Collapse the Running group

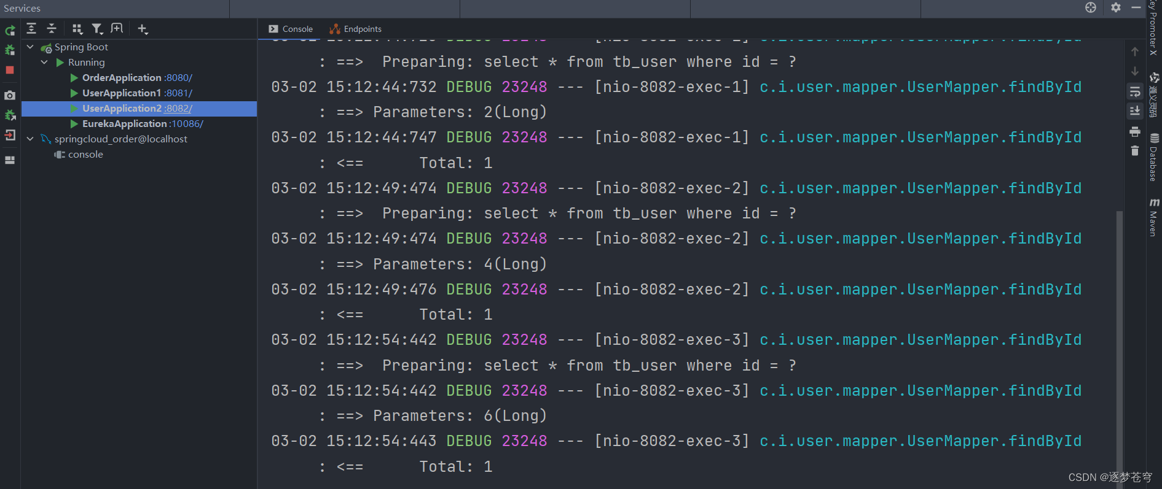44,62
